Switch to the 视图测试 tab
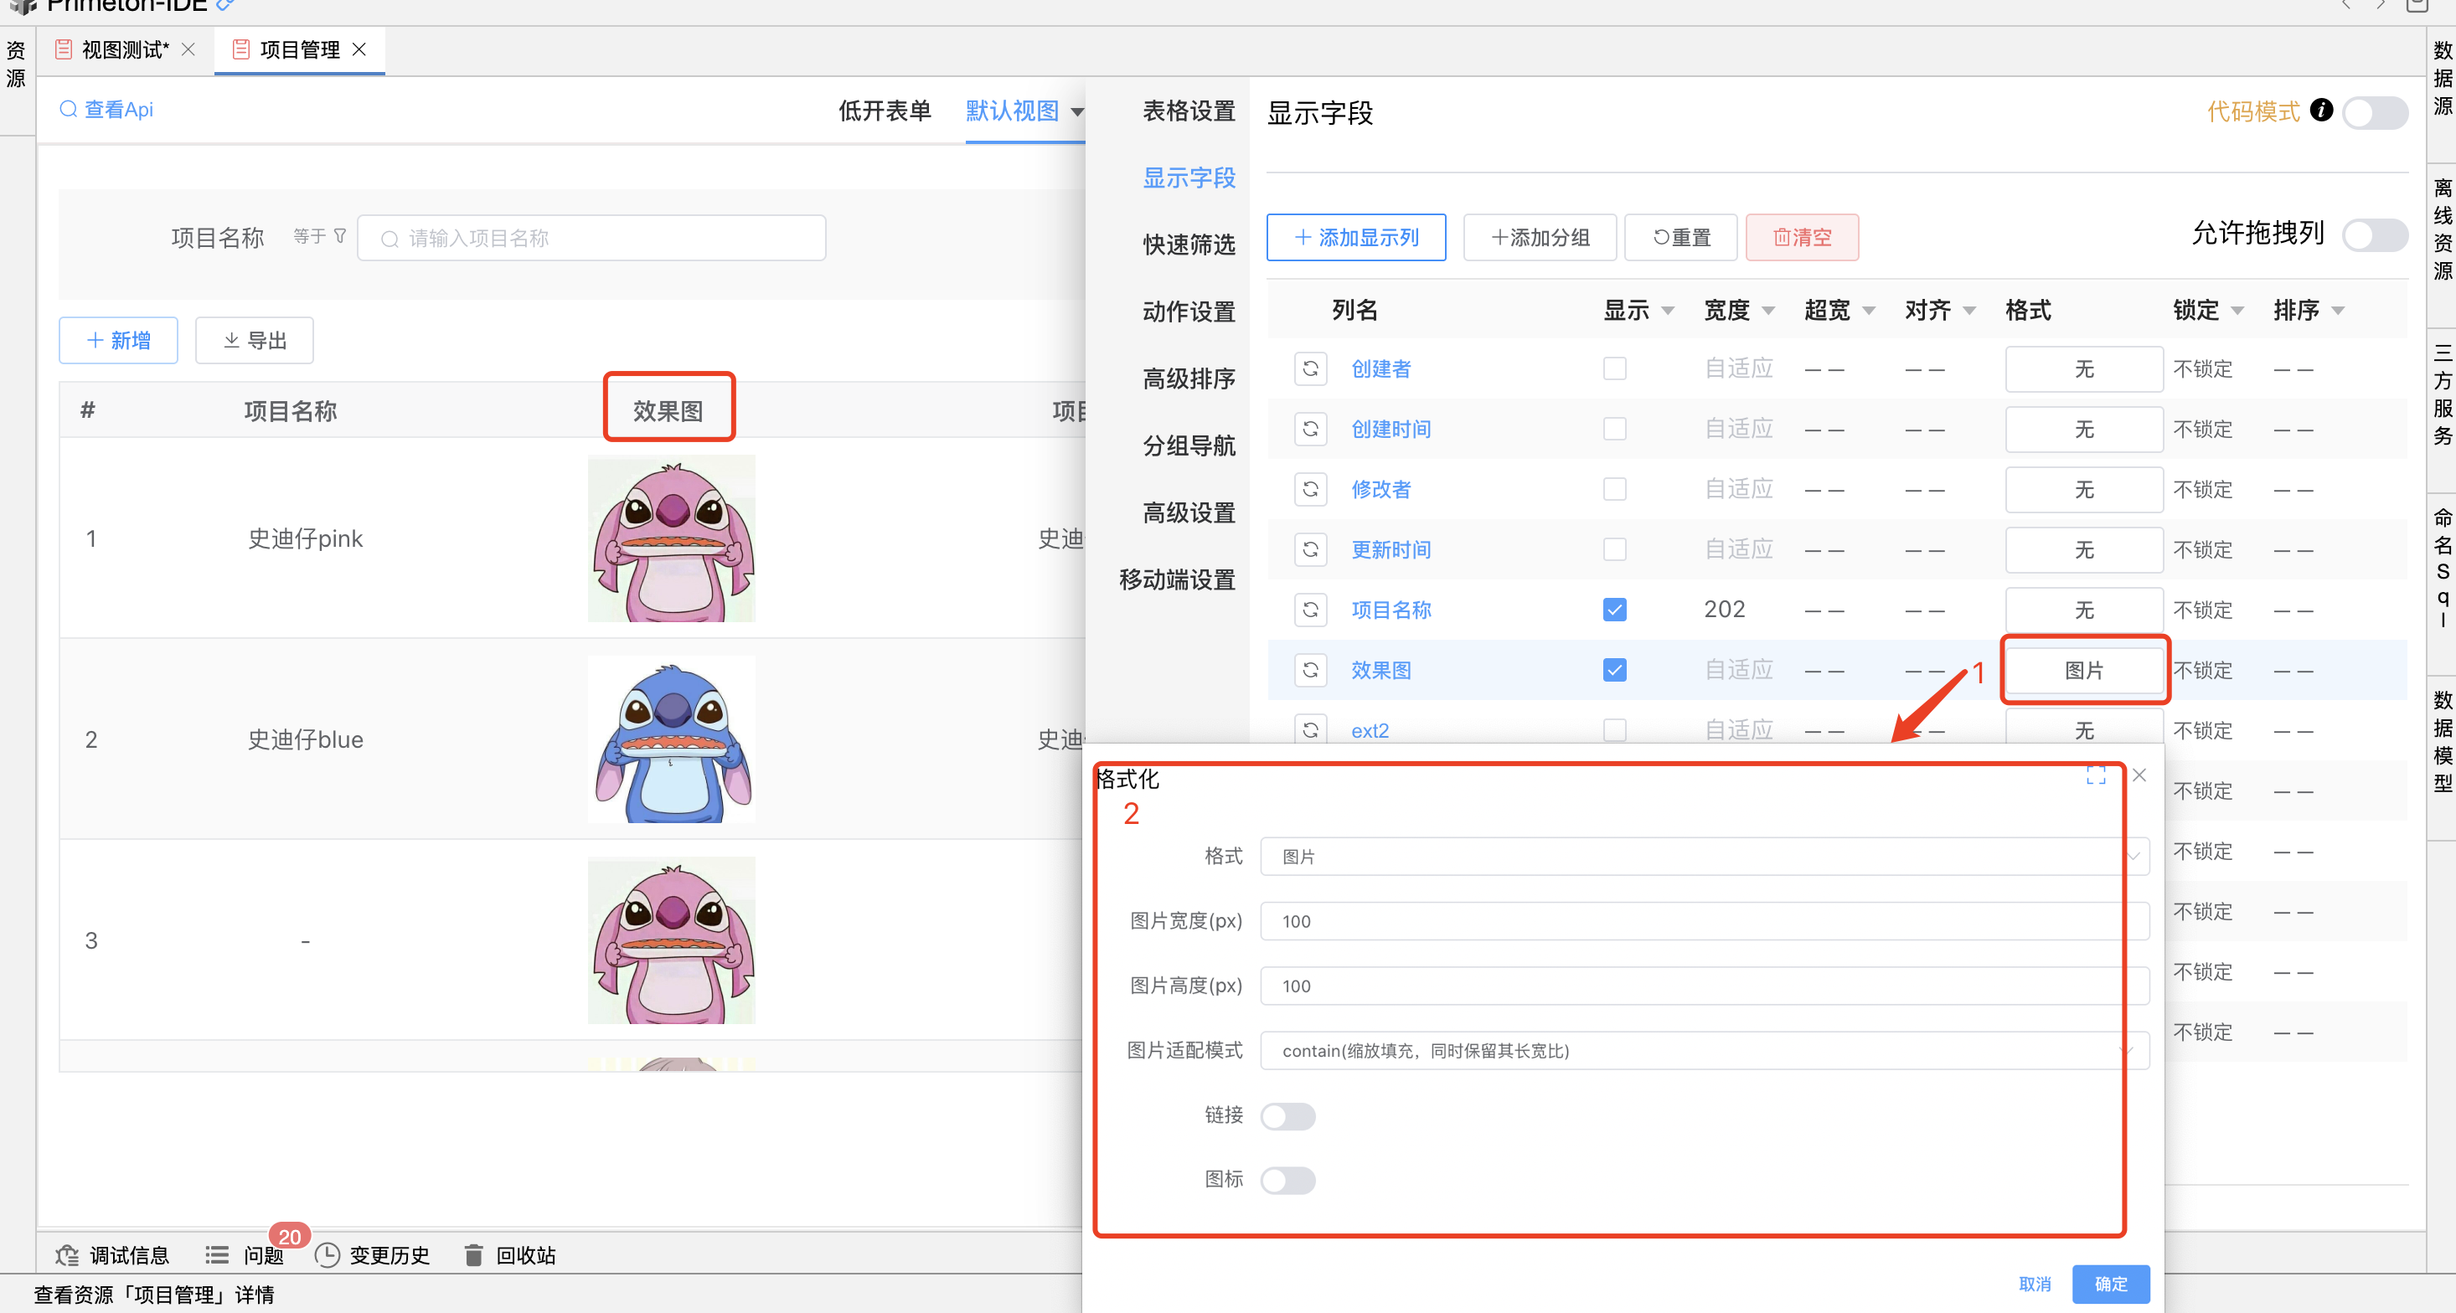 point(124,49)
